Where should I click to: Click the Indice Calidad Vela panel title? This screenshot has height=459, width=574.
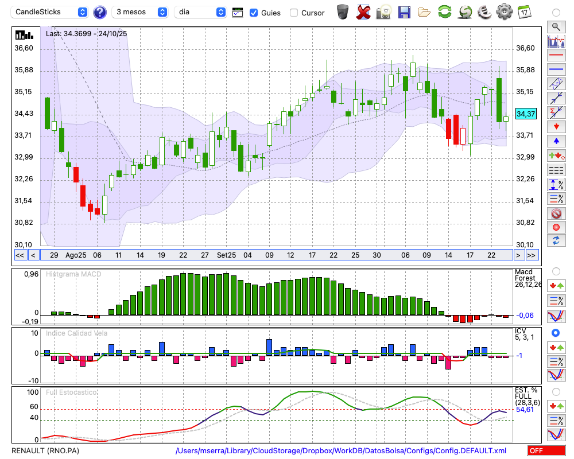[x=76, y=333]
